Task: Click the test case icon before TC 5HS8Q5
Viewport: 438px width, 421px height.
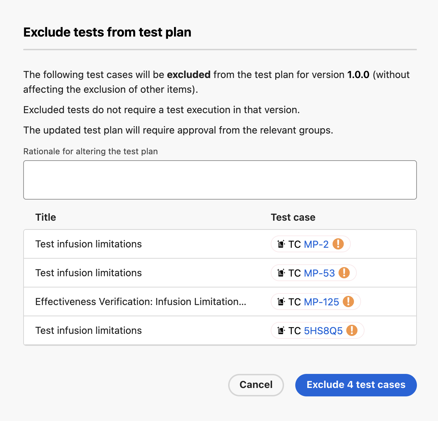Action: pyautogui.click(x=281, y=330)
